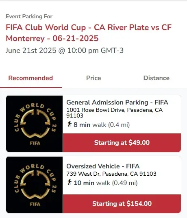
Task: Sort listings by the Price tab
Action: coord(93,78)
